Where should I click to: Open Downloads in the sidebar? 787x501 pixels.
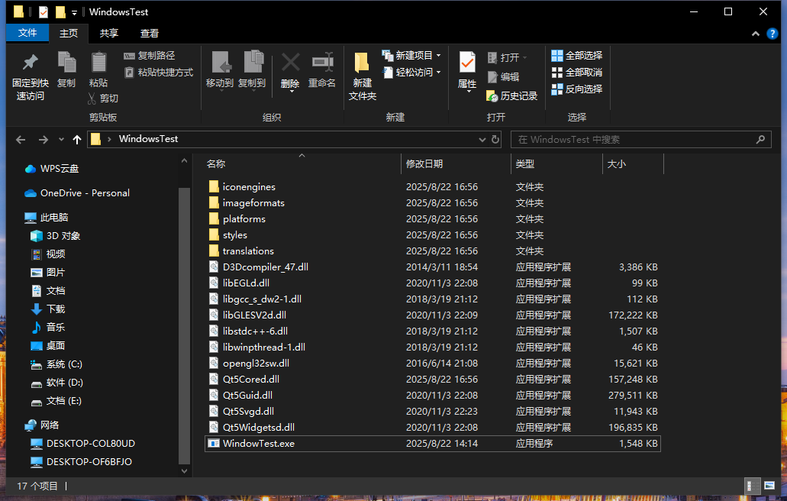pyautogui.click(x=48, y=309)
